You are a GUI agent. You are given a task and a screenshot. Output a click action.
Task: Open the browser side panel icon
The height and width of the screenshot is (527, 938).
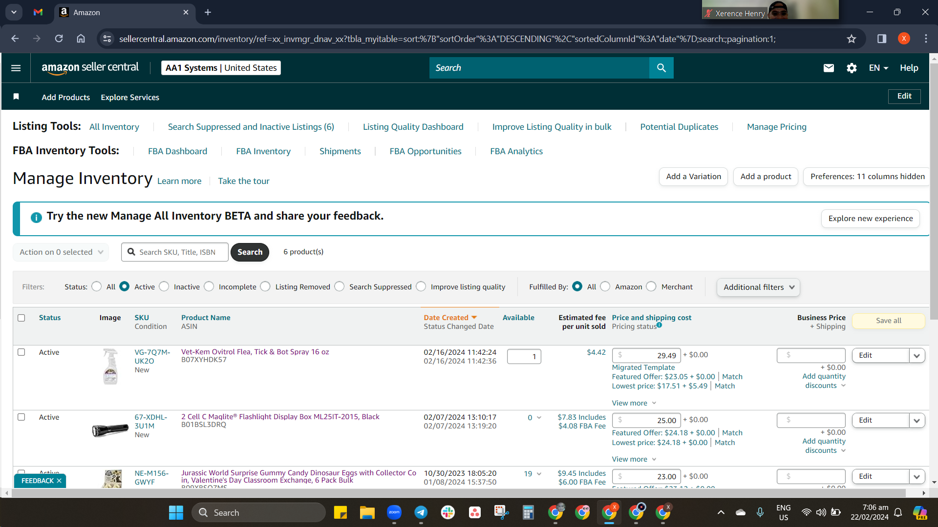882,39
